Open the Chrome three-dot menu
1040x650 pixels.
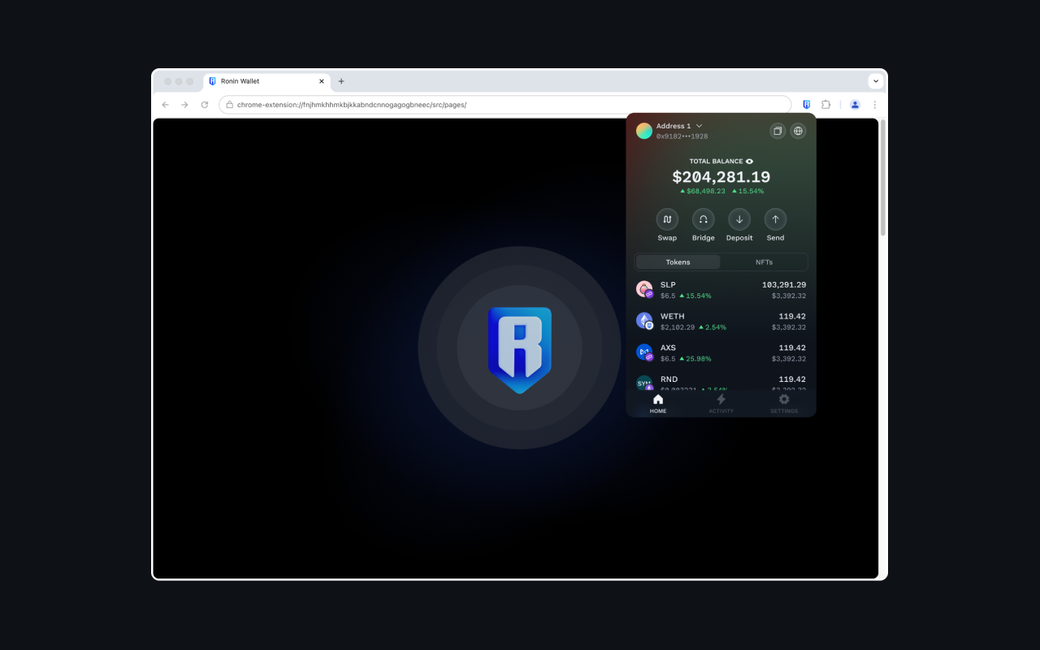(x=874, y=104)
